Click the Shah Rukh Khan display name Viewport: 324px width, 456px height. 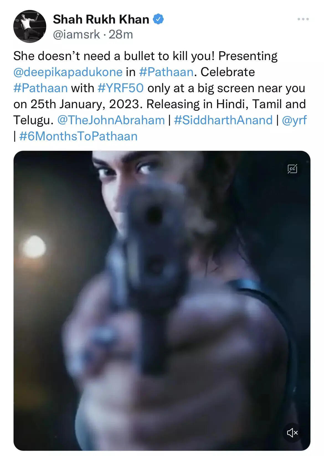coord(101,19)
